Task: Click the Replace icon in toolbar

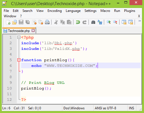Action: (100, 22)
